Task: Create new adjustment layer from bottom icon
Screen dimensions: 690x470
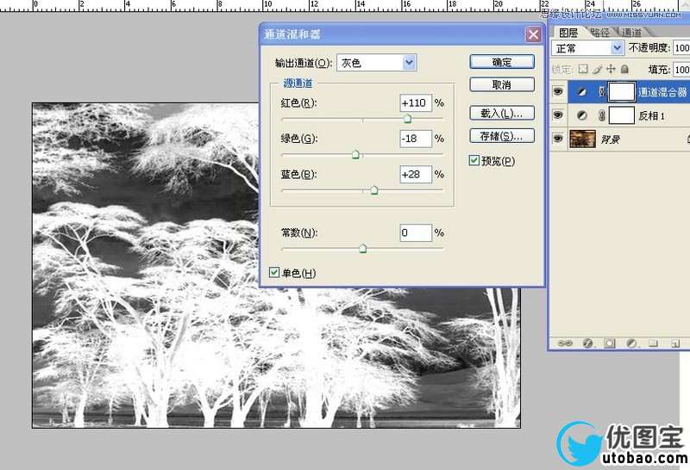Action: 631,343
